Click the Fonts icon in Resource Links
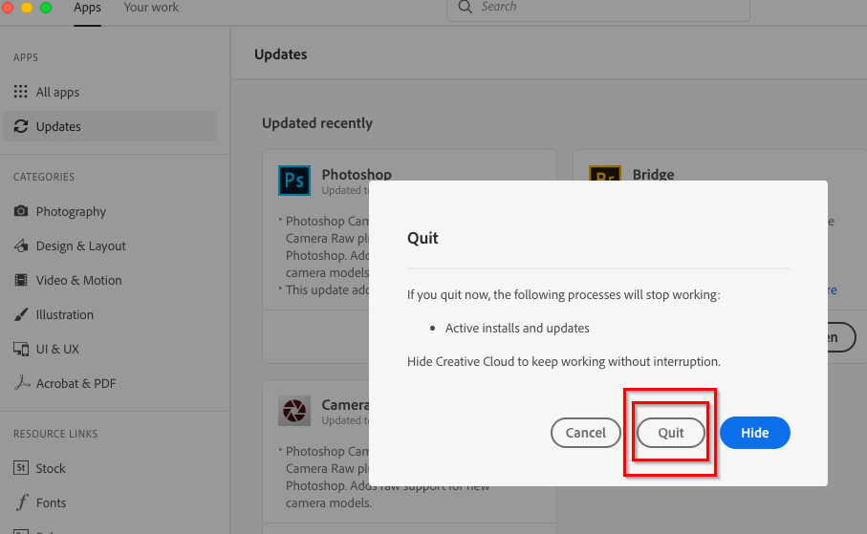The width and height of the screenshot is (867, 534). pyautogui.click(x=21, y=502)
